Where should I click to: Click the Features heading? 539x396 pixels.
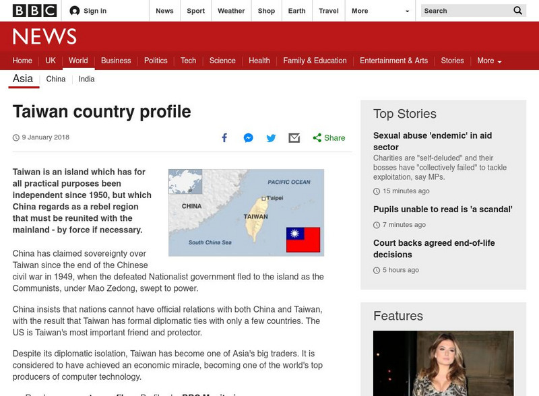pyautogui.click(x=398, y=316)
